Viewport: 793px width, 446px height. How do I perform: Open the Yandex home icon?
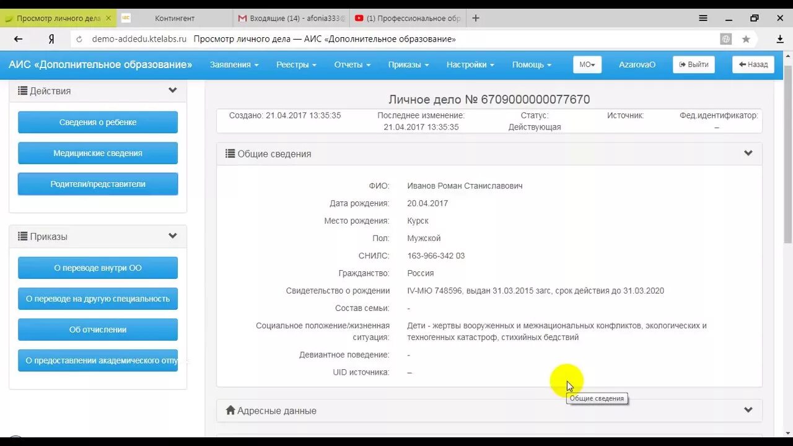pyautogui.click(x=51, y=39)
